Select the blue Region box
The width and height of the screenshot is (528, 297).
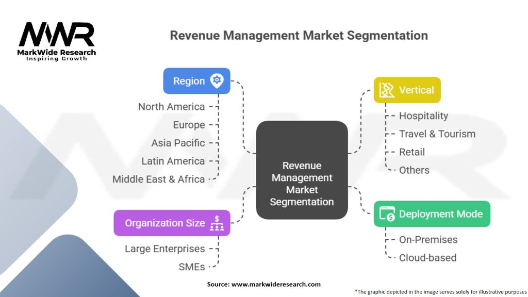tap(196, 81)
